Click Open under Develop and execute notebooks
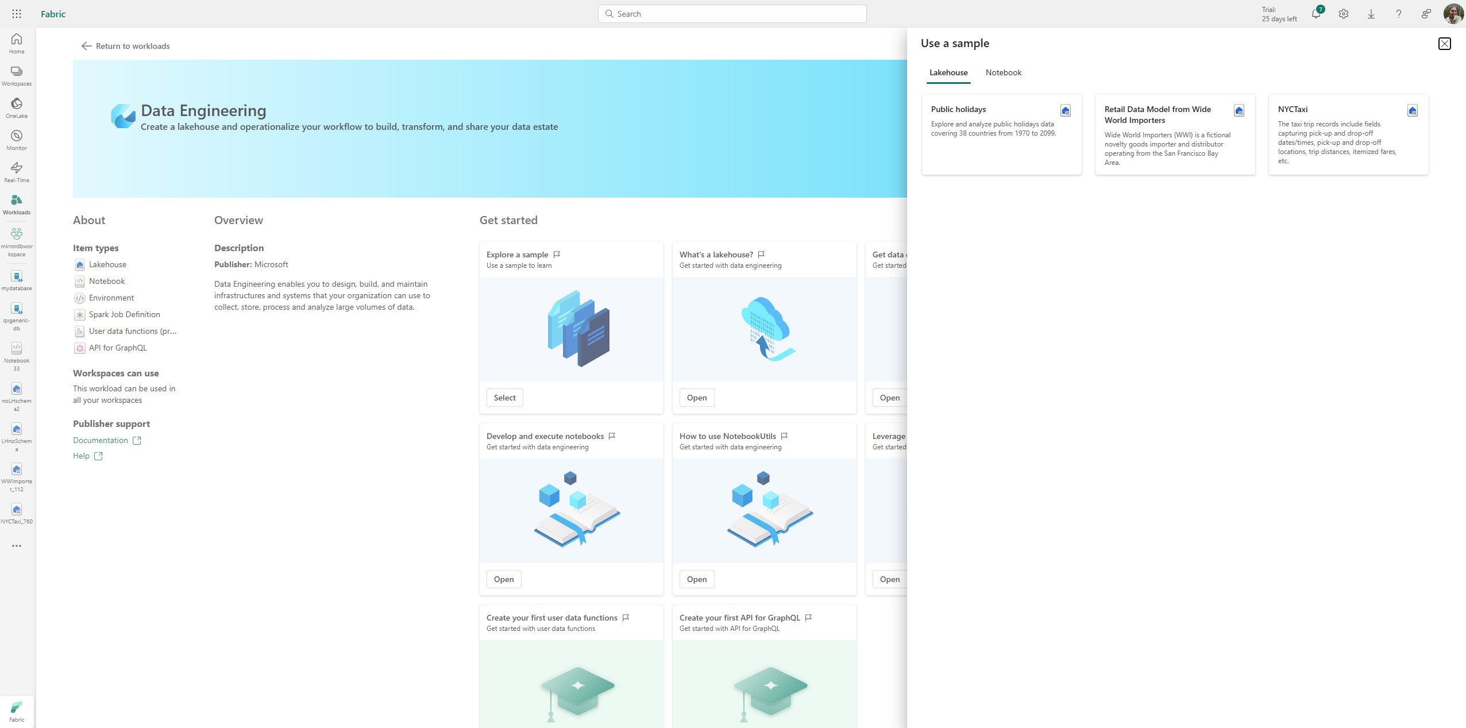This screenshot has height=728, width=1466. [504, 579]
